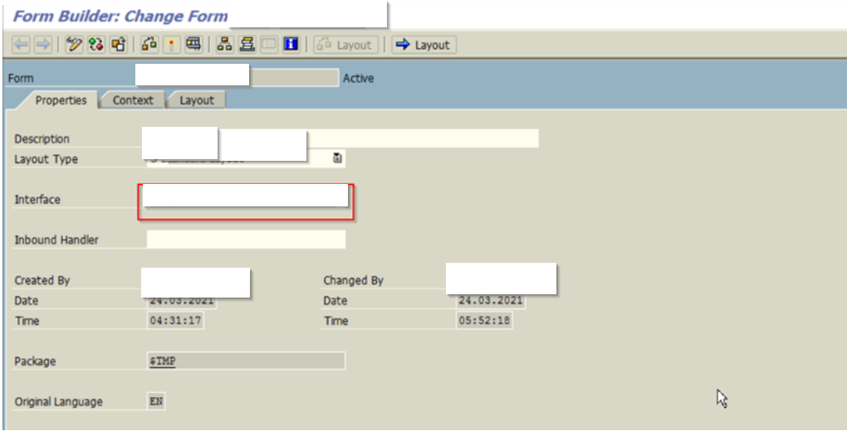Click the Activate matchstick icon
Image resolution: width=847 pixels, height=431 pixels.
pos(171,45)
